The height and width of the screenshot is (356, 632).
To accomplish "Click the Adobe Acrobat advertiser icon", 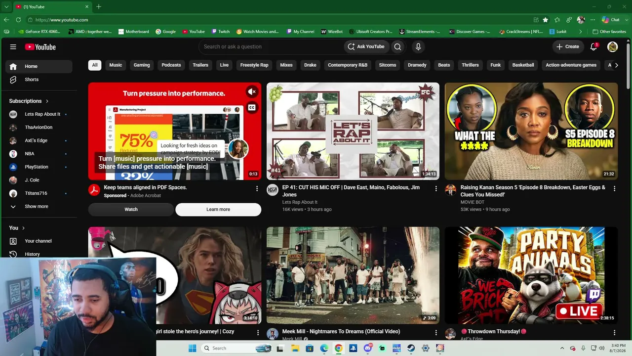I will (94, 190).
